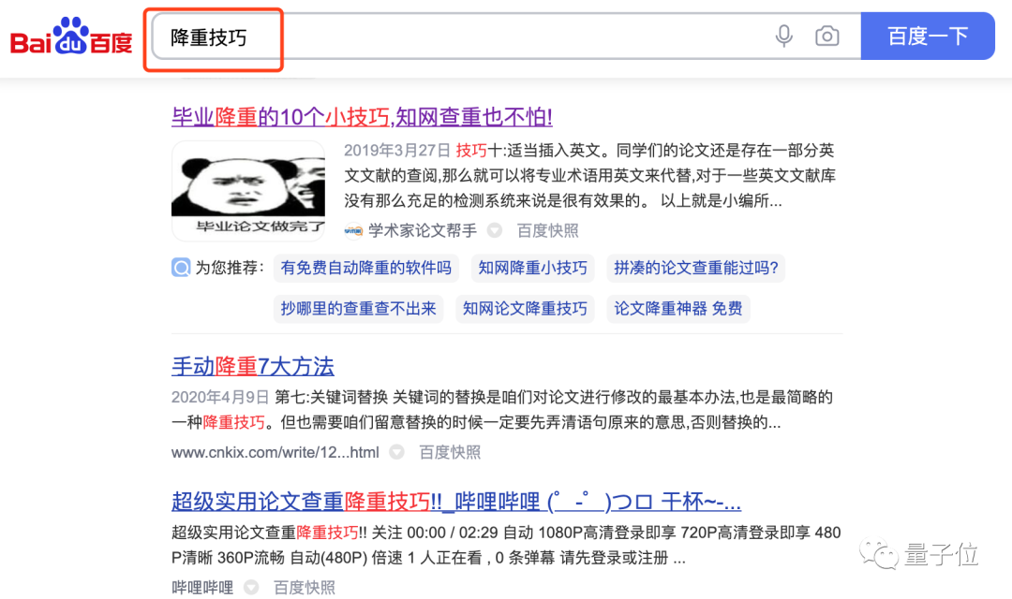
Task: Select suggestion 知网论文降重技巧
Action: (525, 309)
